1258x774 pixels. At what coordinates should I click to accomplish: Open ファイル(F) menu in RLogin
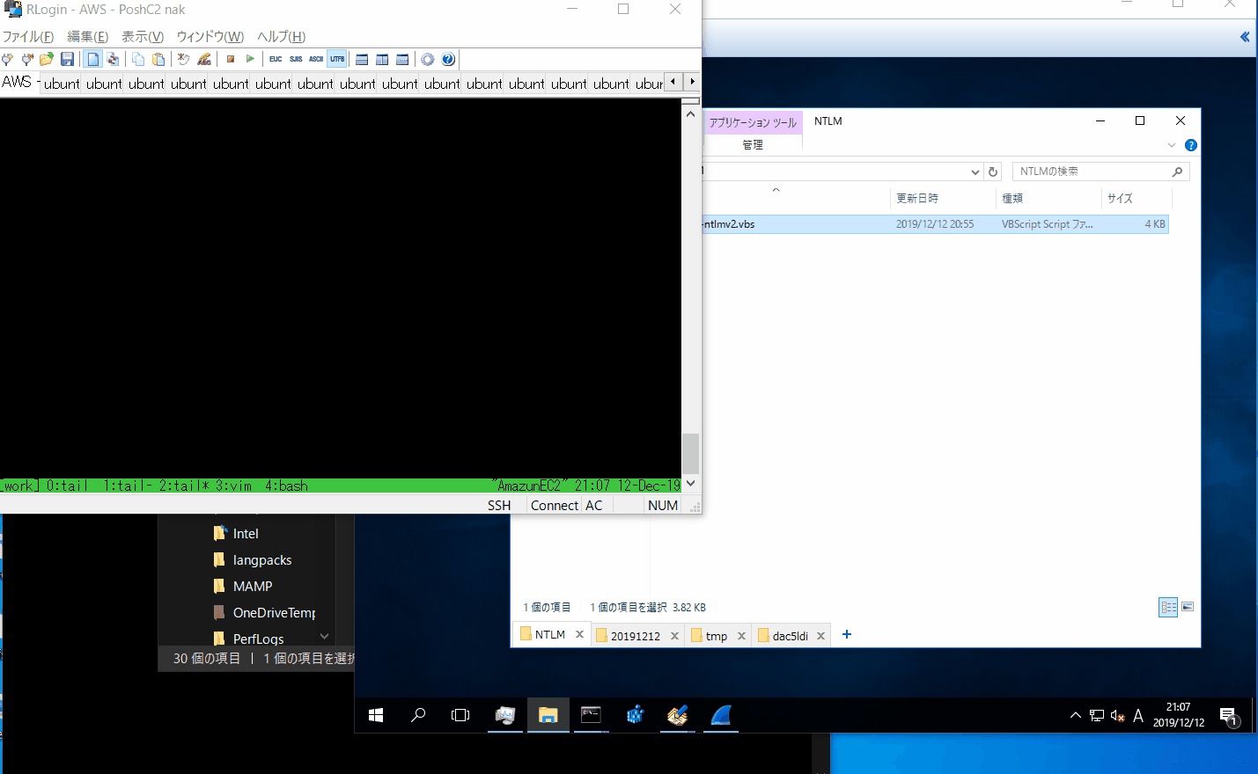click(x=28, y=37)
